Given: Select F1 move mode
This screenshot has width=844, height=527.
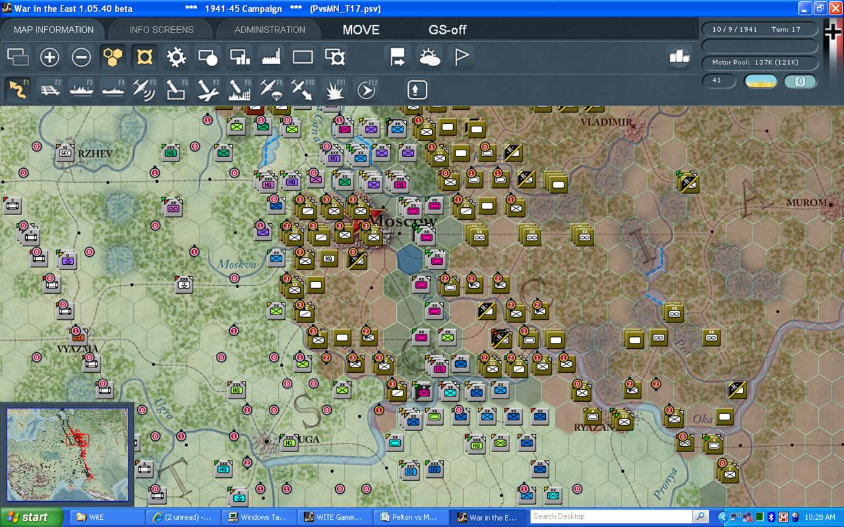Looking at the screenshot, I should [18, 89].
